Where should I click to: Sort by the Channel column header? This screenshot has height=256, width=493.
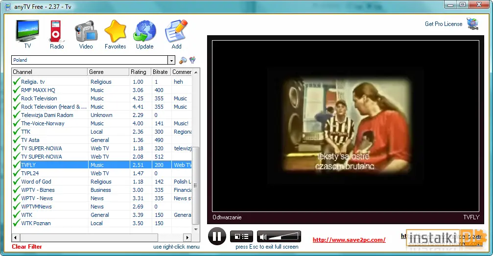tap(49, 71)
